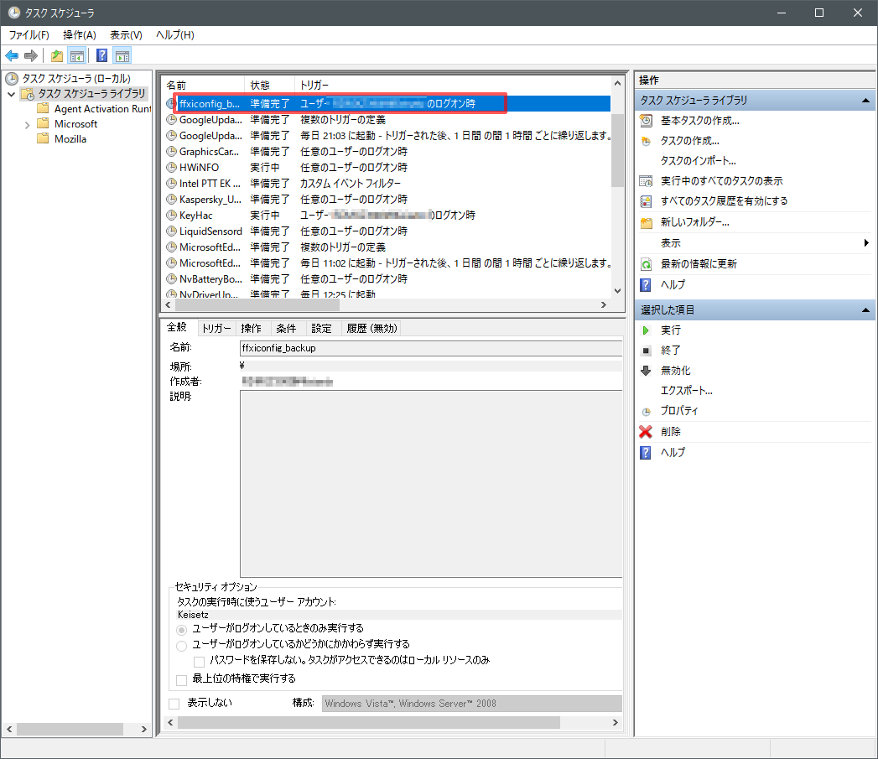878x759 pixels.
Task: Click the clock icon beside KeyHac task
Action: tap(171, 215)
